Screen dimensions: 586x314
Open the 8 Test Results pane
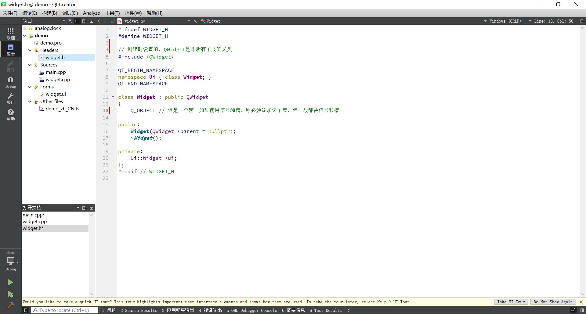(326, 310)
